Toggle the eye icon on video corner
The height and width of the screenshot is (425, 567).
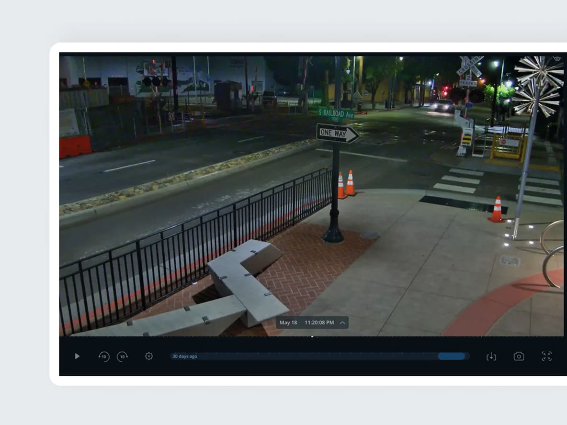click(x=557, y=58)
